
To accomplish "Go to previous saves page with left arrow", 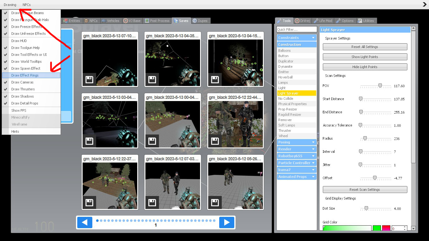I will click(85, 222).
